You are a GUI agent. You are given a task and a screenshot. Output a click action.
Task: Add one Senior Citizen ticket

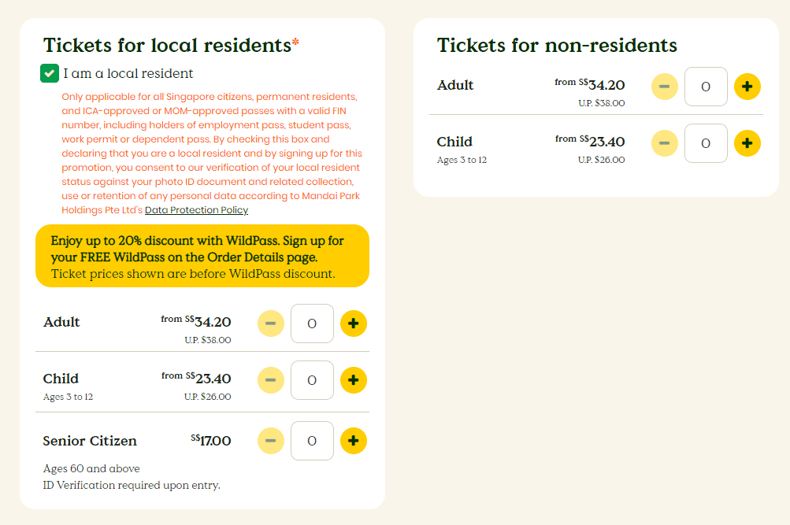pyautogui.click(x=353, y=441)
